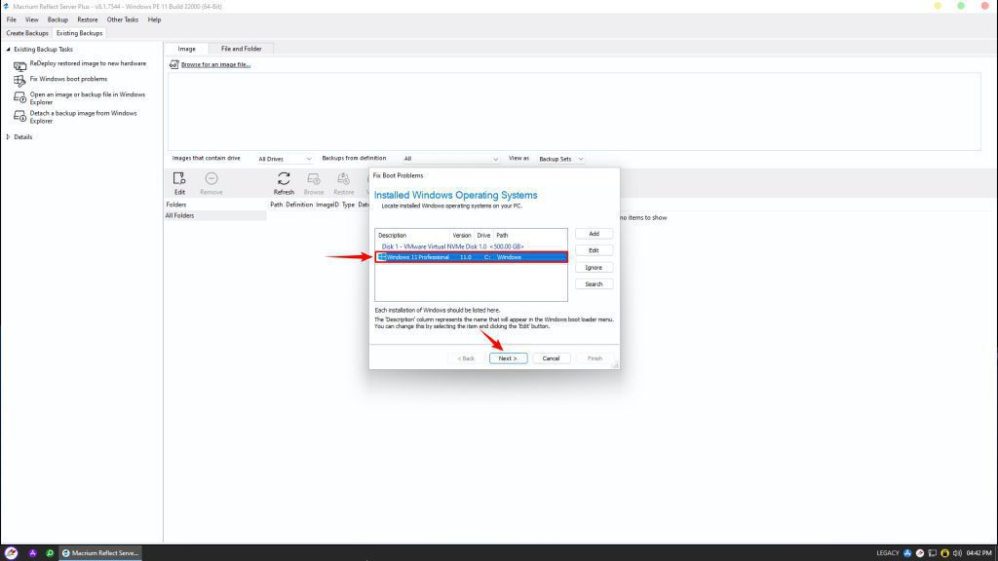This screenshot has height=561, width=998.
Task: Switch to the Create Backups tab
Action: click(x=27, y=33)
